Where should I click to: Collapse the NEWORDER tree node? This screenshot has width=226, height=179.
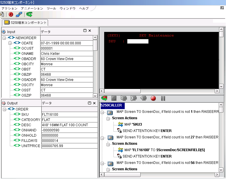4,38
